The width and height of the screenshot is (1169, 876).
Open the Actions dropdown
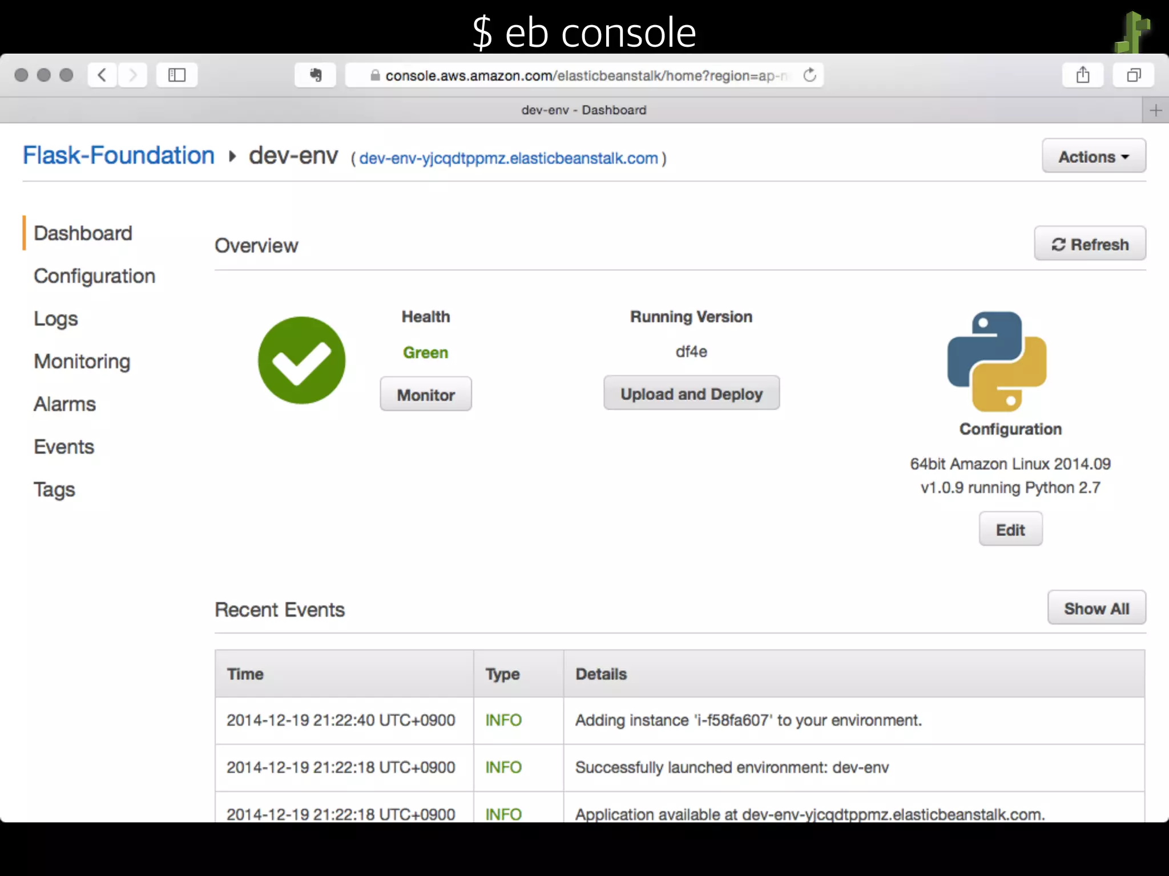(x=1094, y=156)
